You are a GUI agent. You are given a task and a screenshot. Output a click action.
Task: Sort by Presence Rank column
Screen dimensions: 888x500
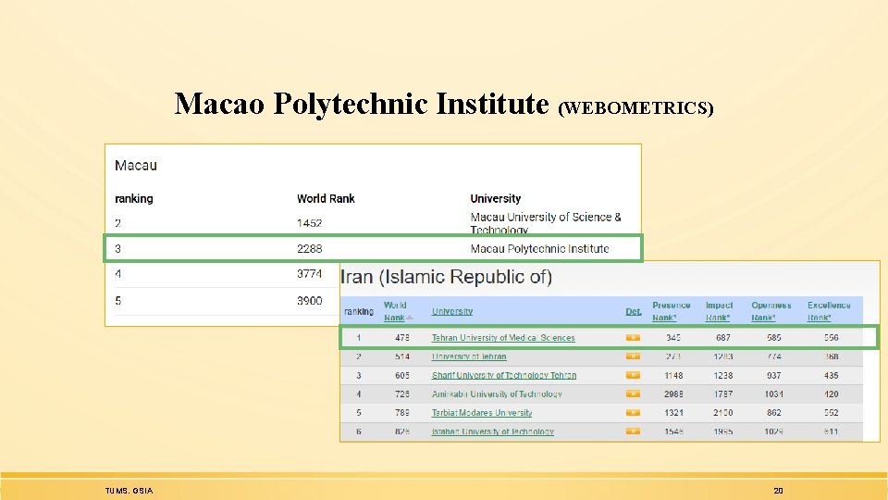(x=672, y=311)
